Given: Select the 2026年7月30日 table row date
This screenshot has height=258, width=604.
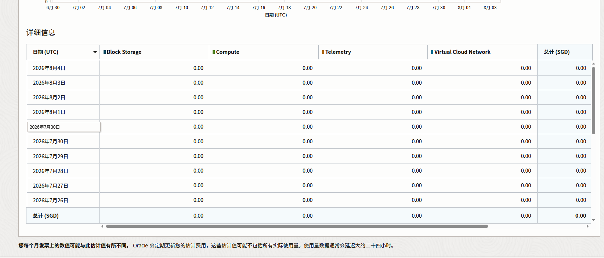Looking at the screenshot, I should 51,141.
